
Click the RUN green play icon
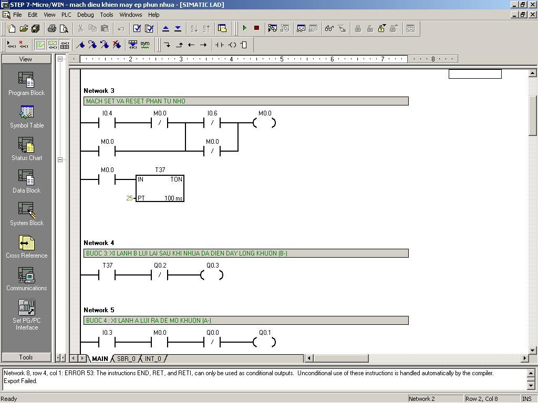(244, 28)
